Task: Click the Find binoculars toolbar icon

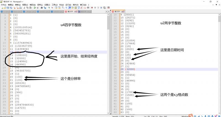Action: pyautogui.click(x=42, y=8)
